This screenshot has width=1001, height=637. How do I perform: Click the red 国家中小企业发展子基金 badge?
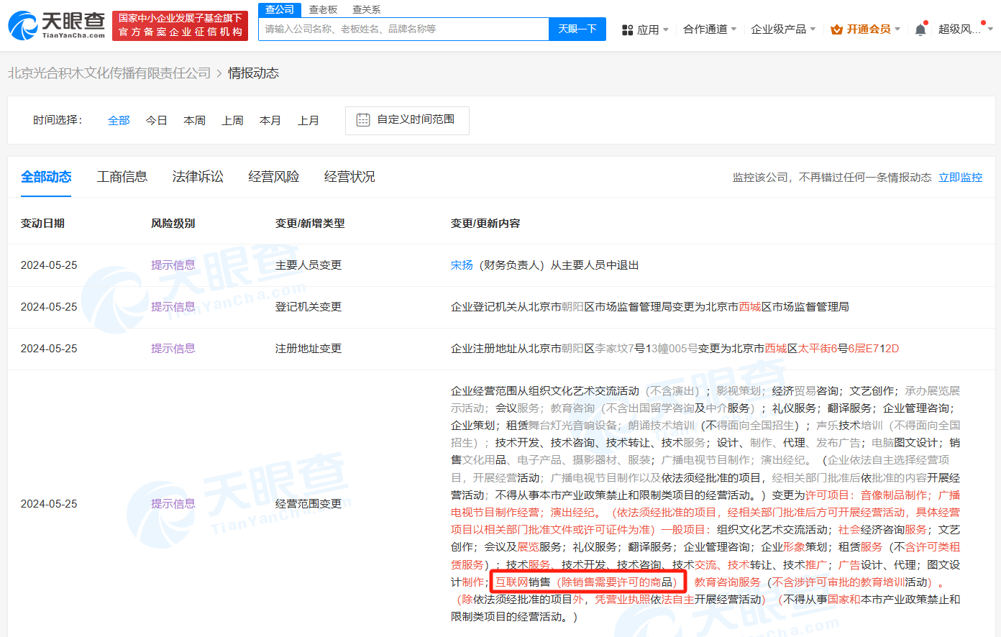[180, 24]
